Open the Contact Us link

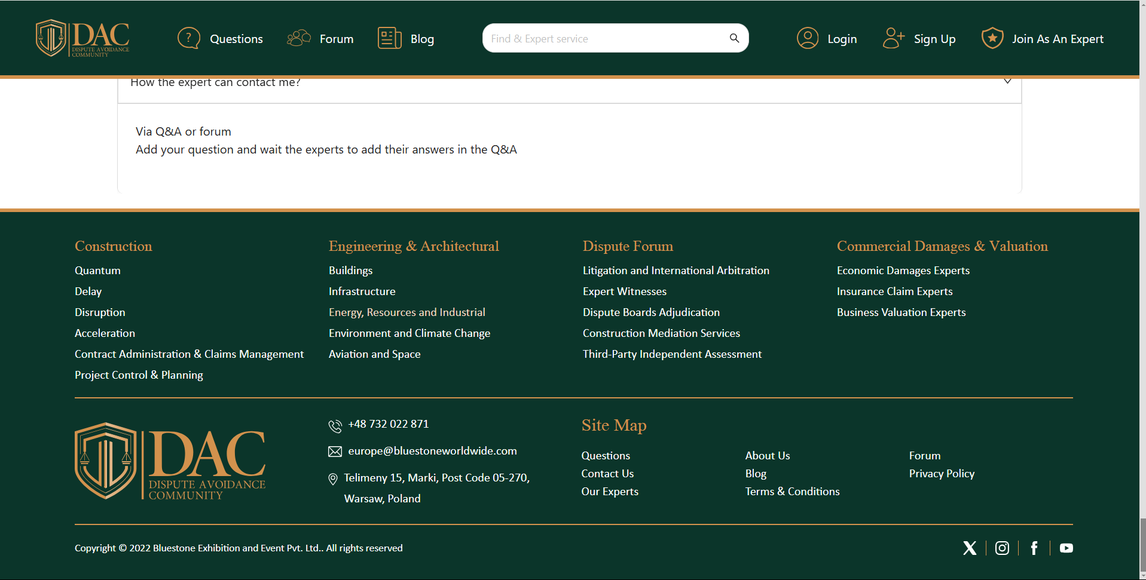coord(607,474)
